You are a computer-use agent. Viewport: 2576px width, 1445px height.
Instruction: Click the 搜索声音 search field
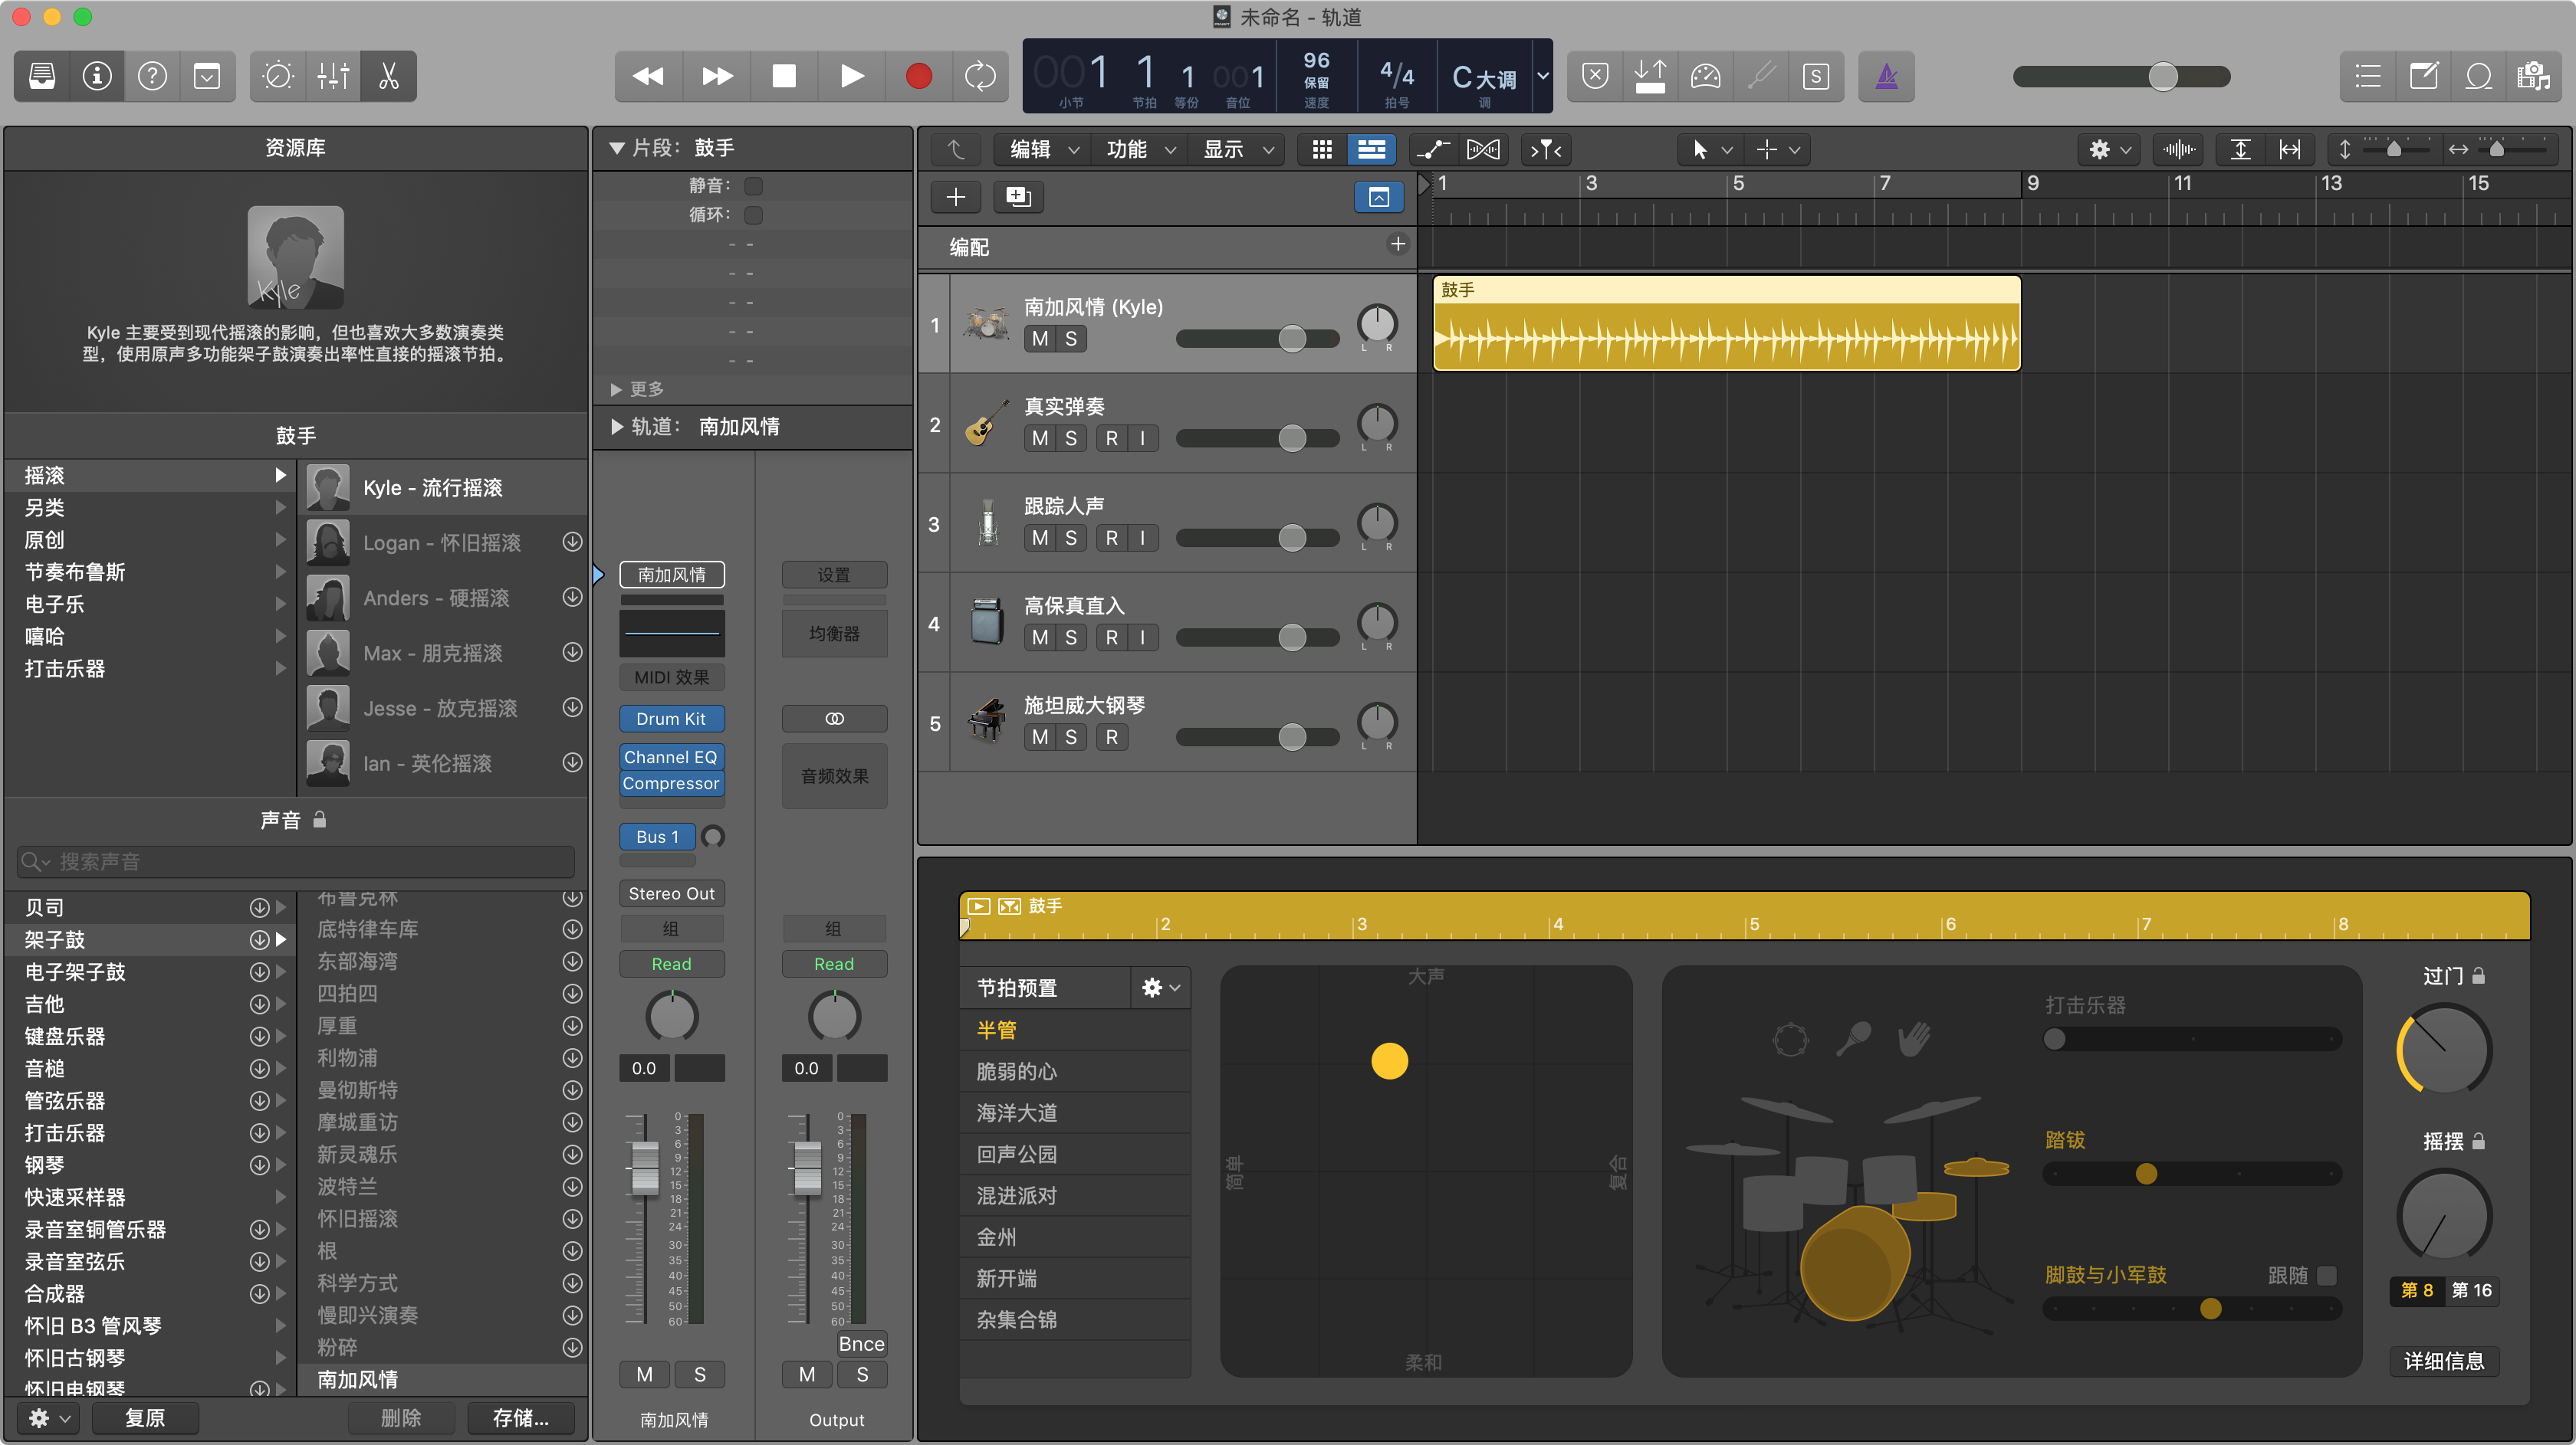(300, 861)
